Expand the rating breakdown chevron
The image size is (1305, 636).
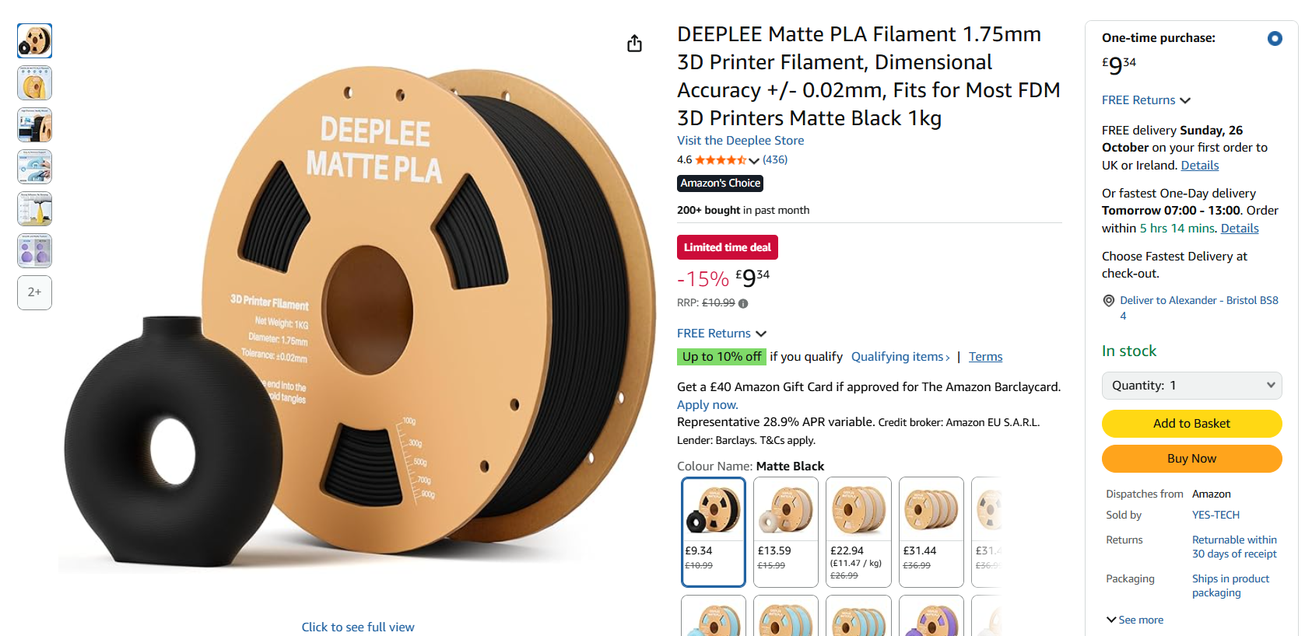pyautogui.click(x=754, y=161)
